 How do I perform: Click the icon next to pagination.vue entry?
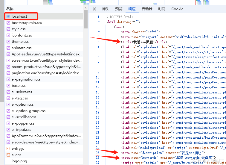[8, 73]
